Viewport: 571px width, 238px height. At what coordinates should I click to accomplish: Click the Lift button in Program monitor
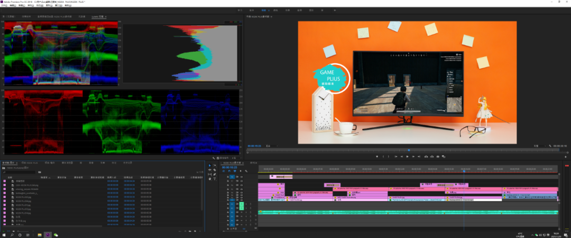tap(426, 156)
